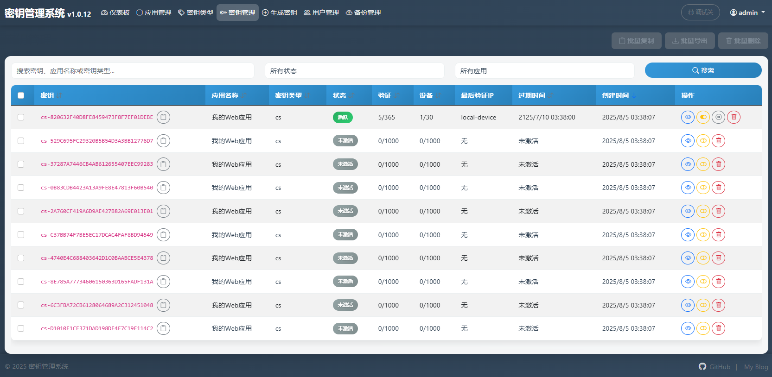Viewport: 772px width, 377px height.
Task: Go to 仪表板 dashboard nav item
Action: coord(115,13)
